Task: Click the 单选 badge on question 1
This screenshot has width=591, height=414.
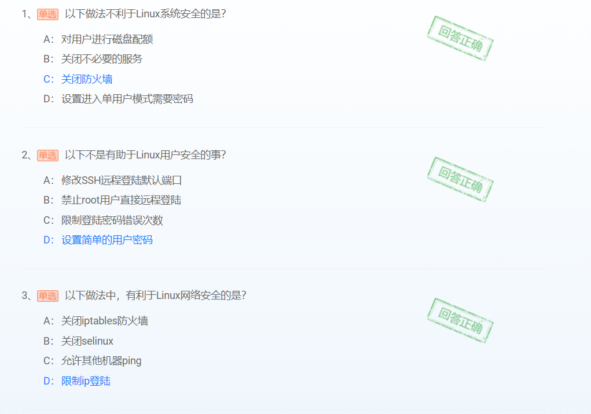Action: click(47, 14)
